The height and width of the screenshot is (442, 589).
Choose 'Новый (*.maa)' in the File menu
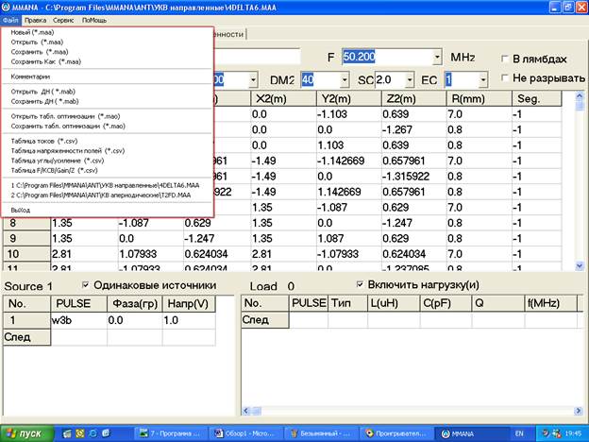pos(33,32)
